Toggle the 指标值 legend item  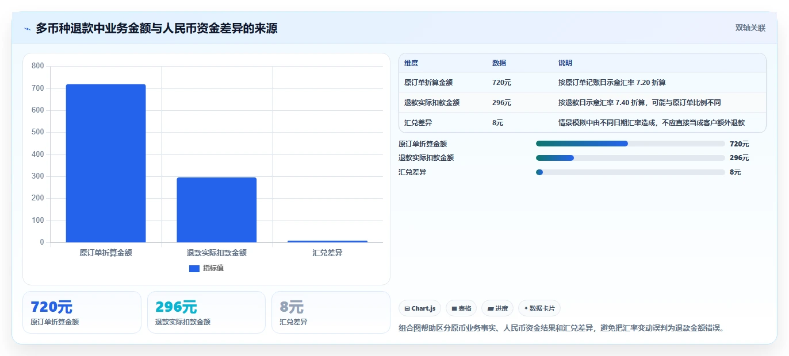[x=206, y=268]
